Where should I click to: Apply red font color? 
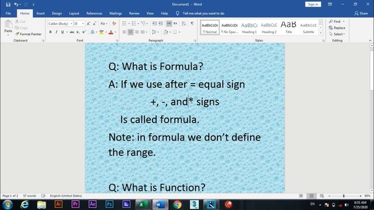pos(110,32)
